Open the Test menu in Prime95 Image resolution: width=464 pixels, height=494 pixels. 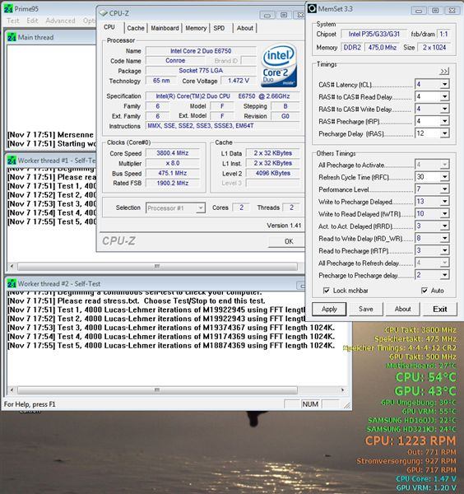(x=13, y=21)
